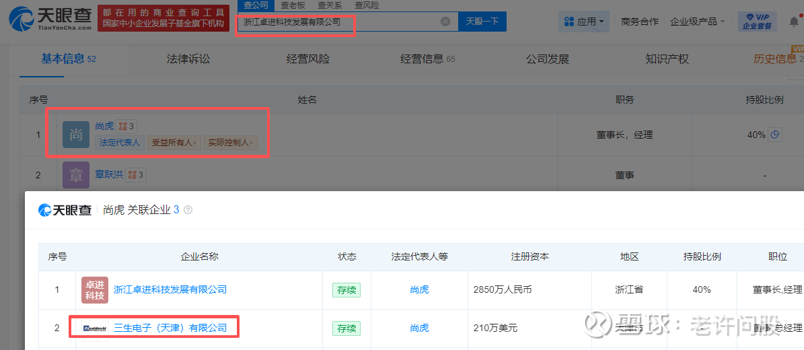Screen dimensions: 804x350
Task: Click the related-companies count badge beside 尚虎
Action: tap(126, 127)
